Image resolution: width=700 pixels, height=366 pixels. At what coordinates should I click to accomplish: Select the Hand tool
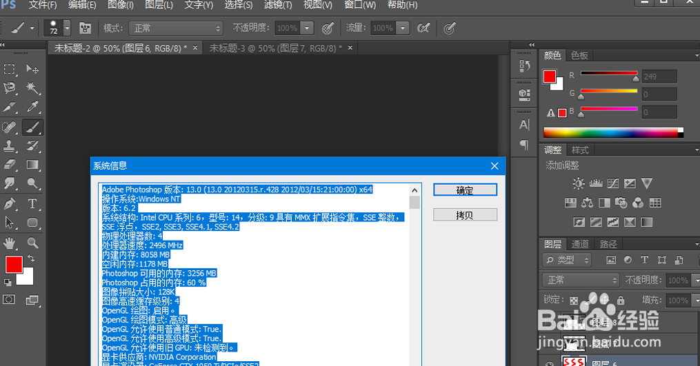[10, 243]
